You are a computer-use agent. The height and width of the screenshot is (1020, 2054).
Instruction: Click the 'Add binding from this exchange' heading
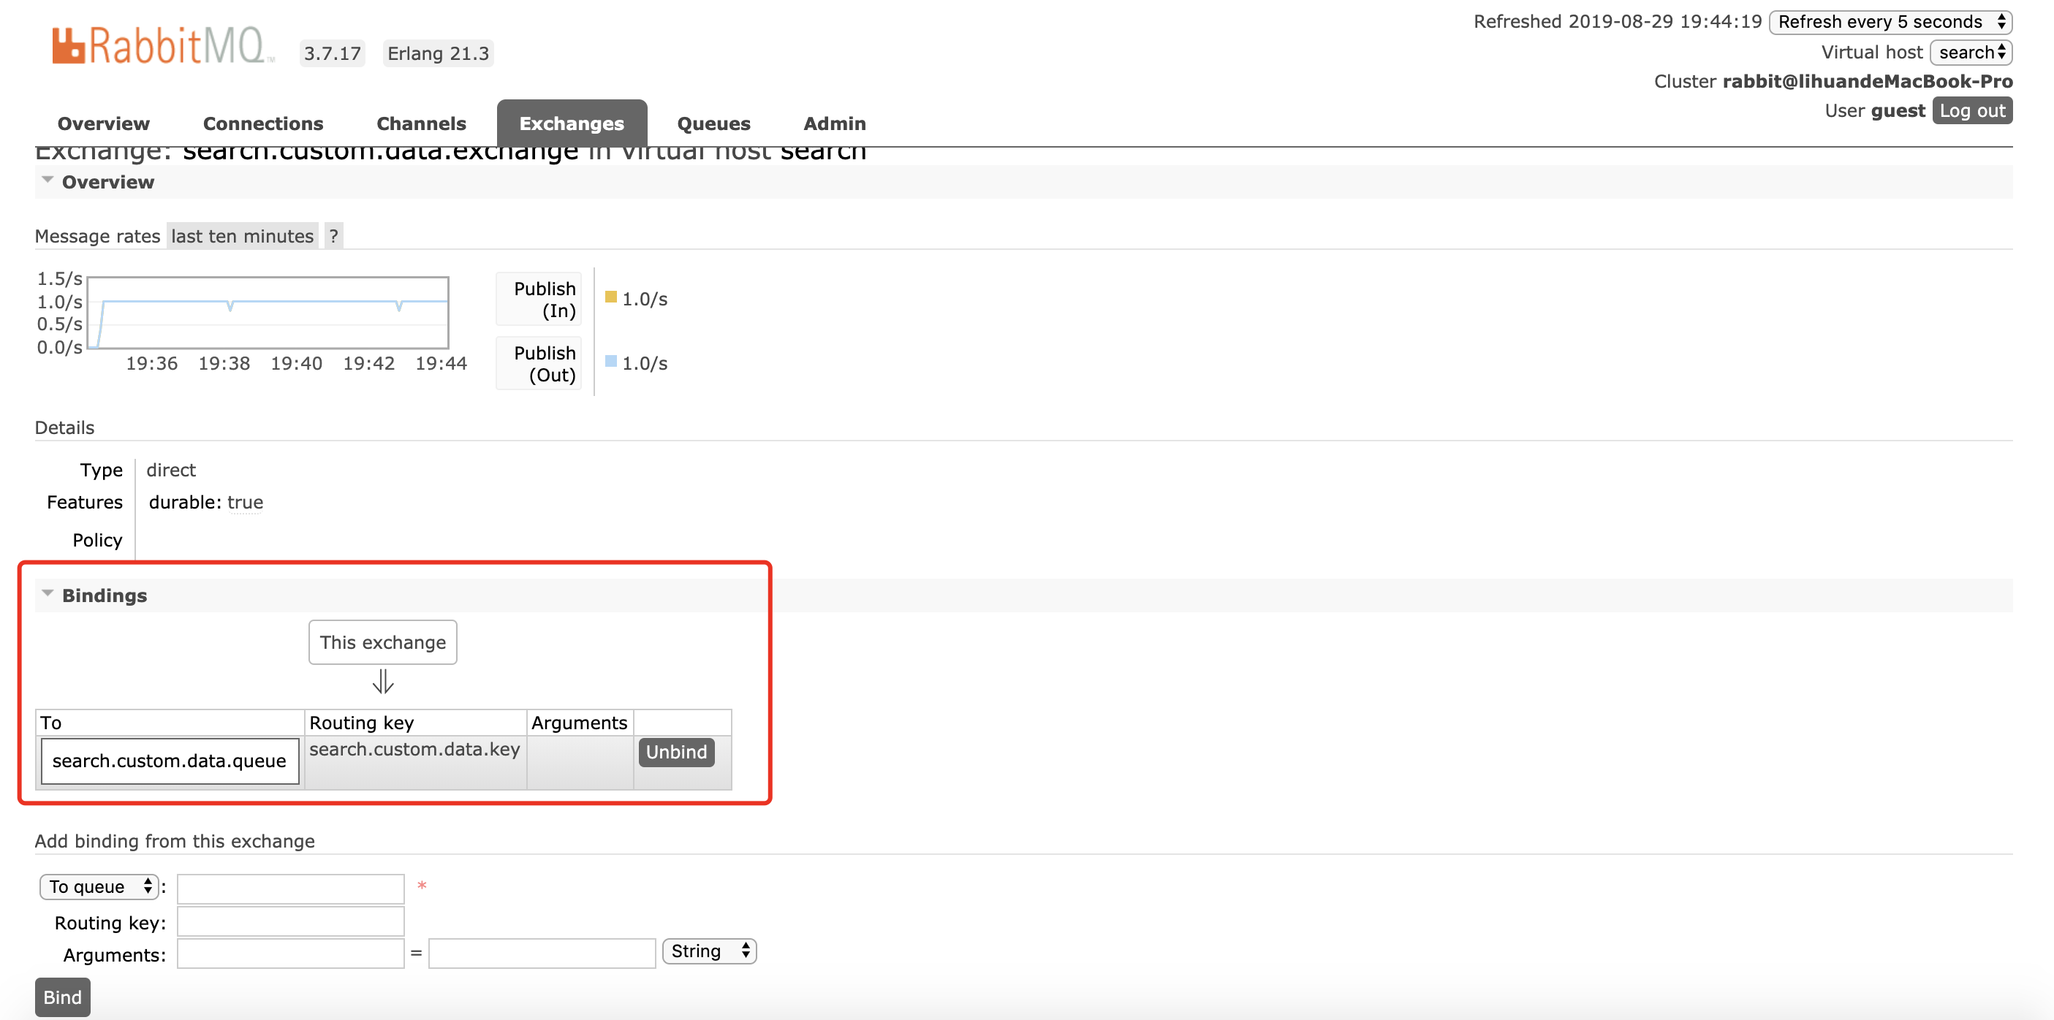[x=175, y=842]
